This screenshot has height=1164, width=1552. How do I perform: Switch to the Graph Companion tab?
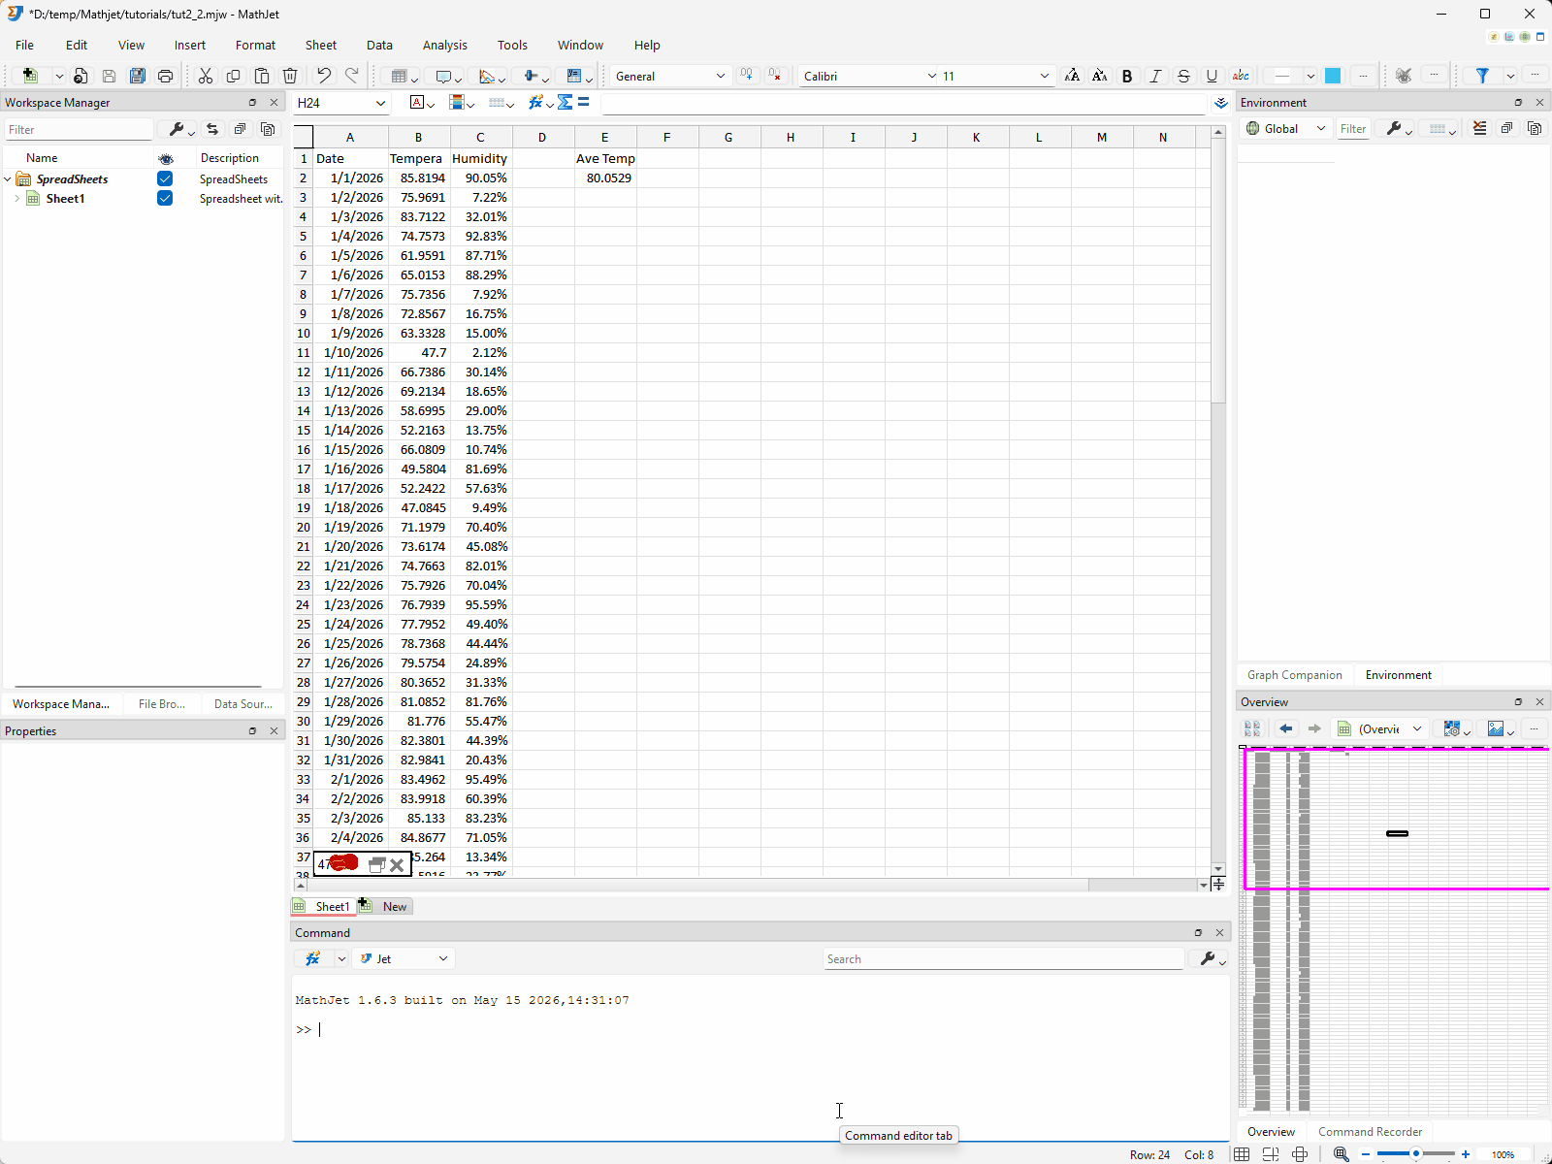[x=1294, y=675]
